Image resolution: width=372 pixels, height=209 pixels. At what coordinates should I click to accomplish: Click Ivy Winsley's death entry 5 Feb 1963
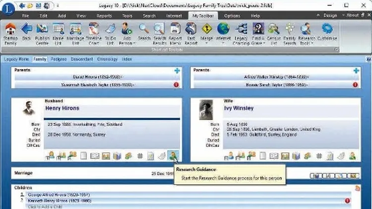[261, 135]
